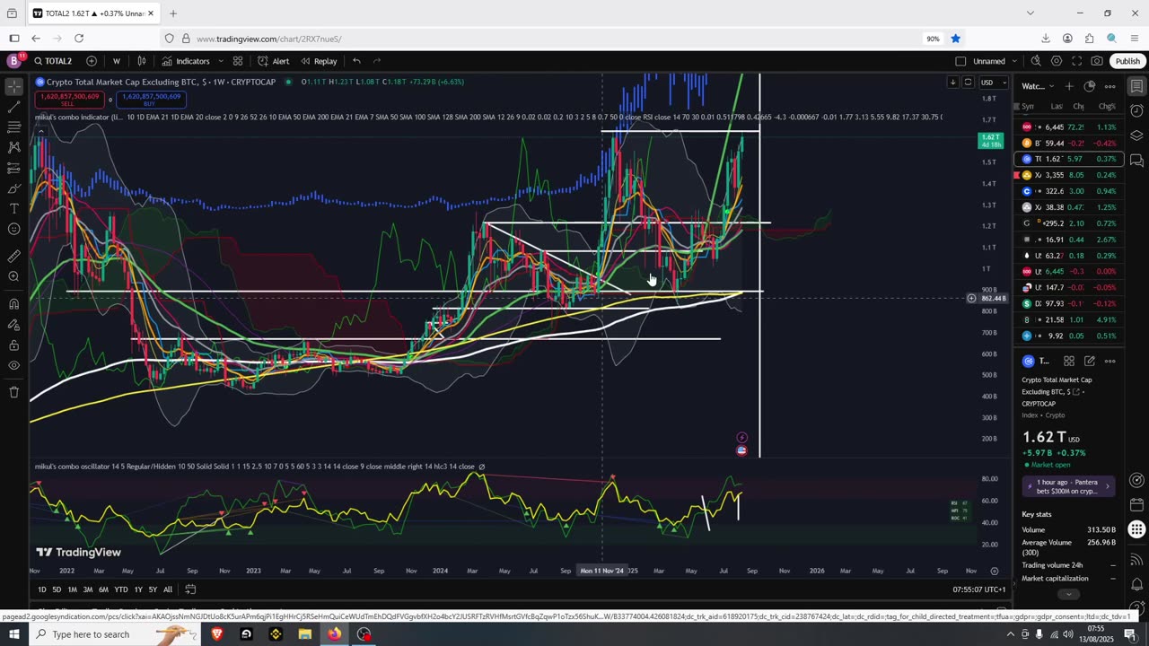
Task: Expand key stats with the down chevron
Action: click(1068, 594)
